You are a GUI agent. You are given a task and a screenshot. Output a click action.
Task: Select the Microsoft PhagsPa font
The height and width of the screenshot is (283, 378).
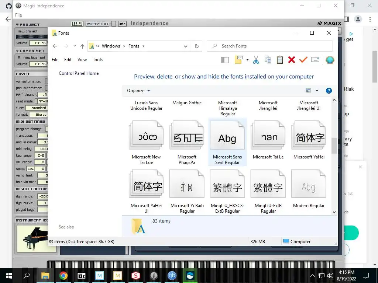point(187,142)
